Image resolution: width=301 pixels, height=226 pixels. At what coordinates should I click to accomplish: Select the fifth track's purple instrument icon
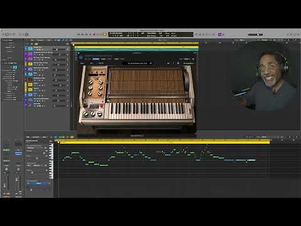(31, 69)
